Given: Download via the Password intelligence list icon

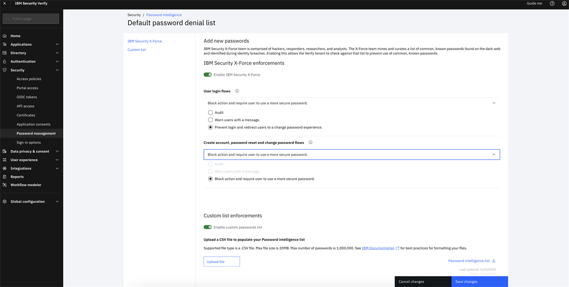Looking at the screenshot, I should [x=493, y=260].
